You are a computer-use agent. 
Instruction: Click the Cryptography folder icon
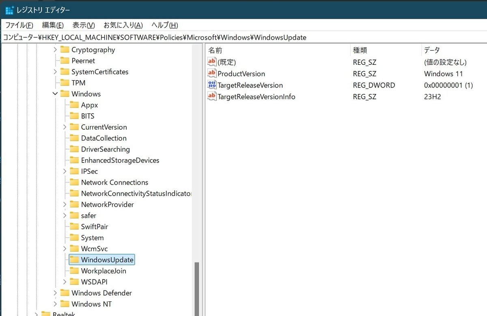pos(65,50)
